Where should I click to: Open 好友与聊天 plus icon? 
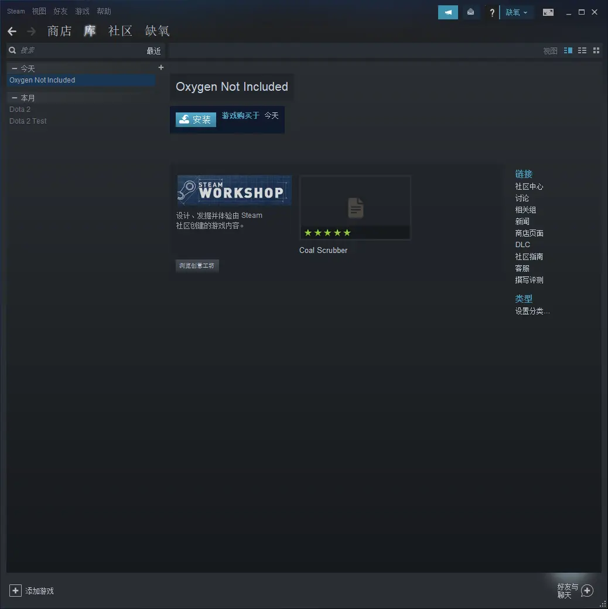pos(587,590)
